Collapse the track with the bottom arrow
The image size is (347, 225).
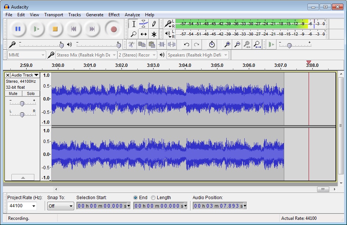pos(23,177)
